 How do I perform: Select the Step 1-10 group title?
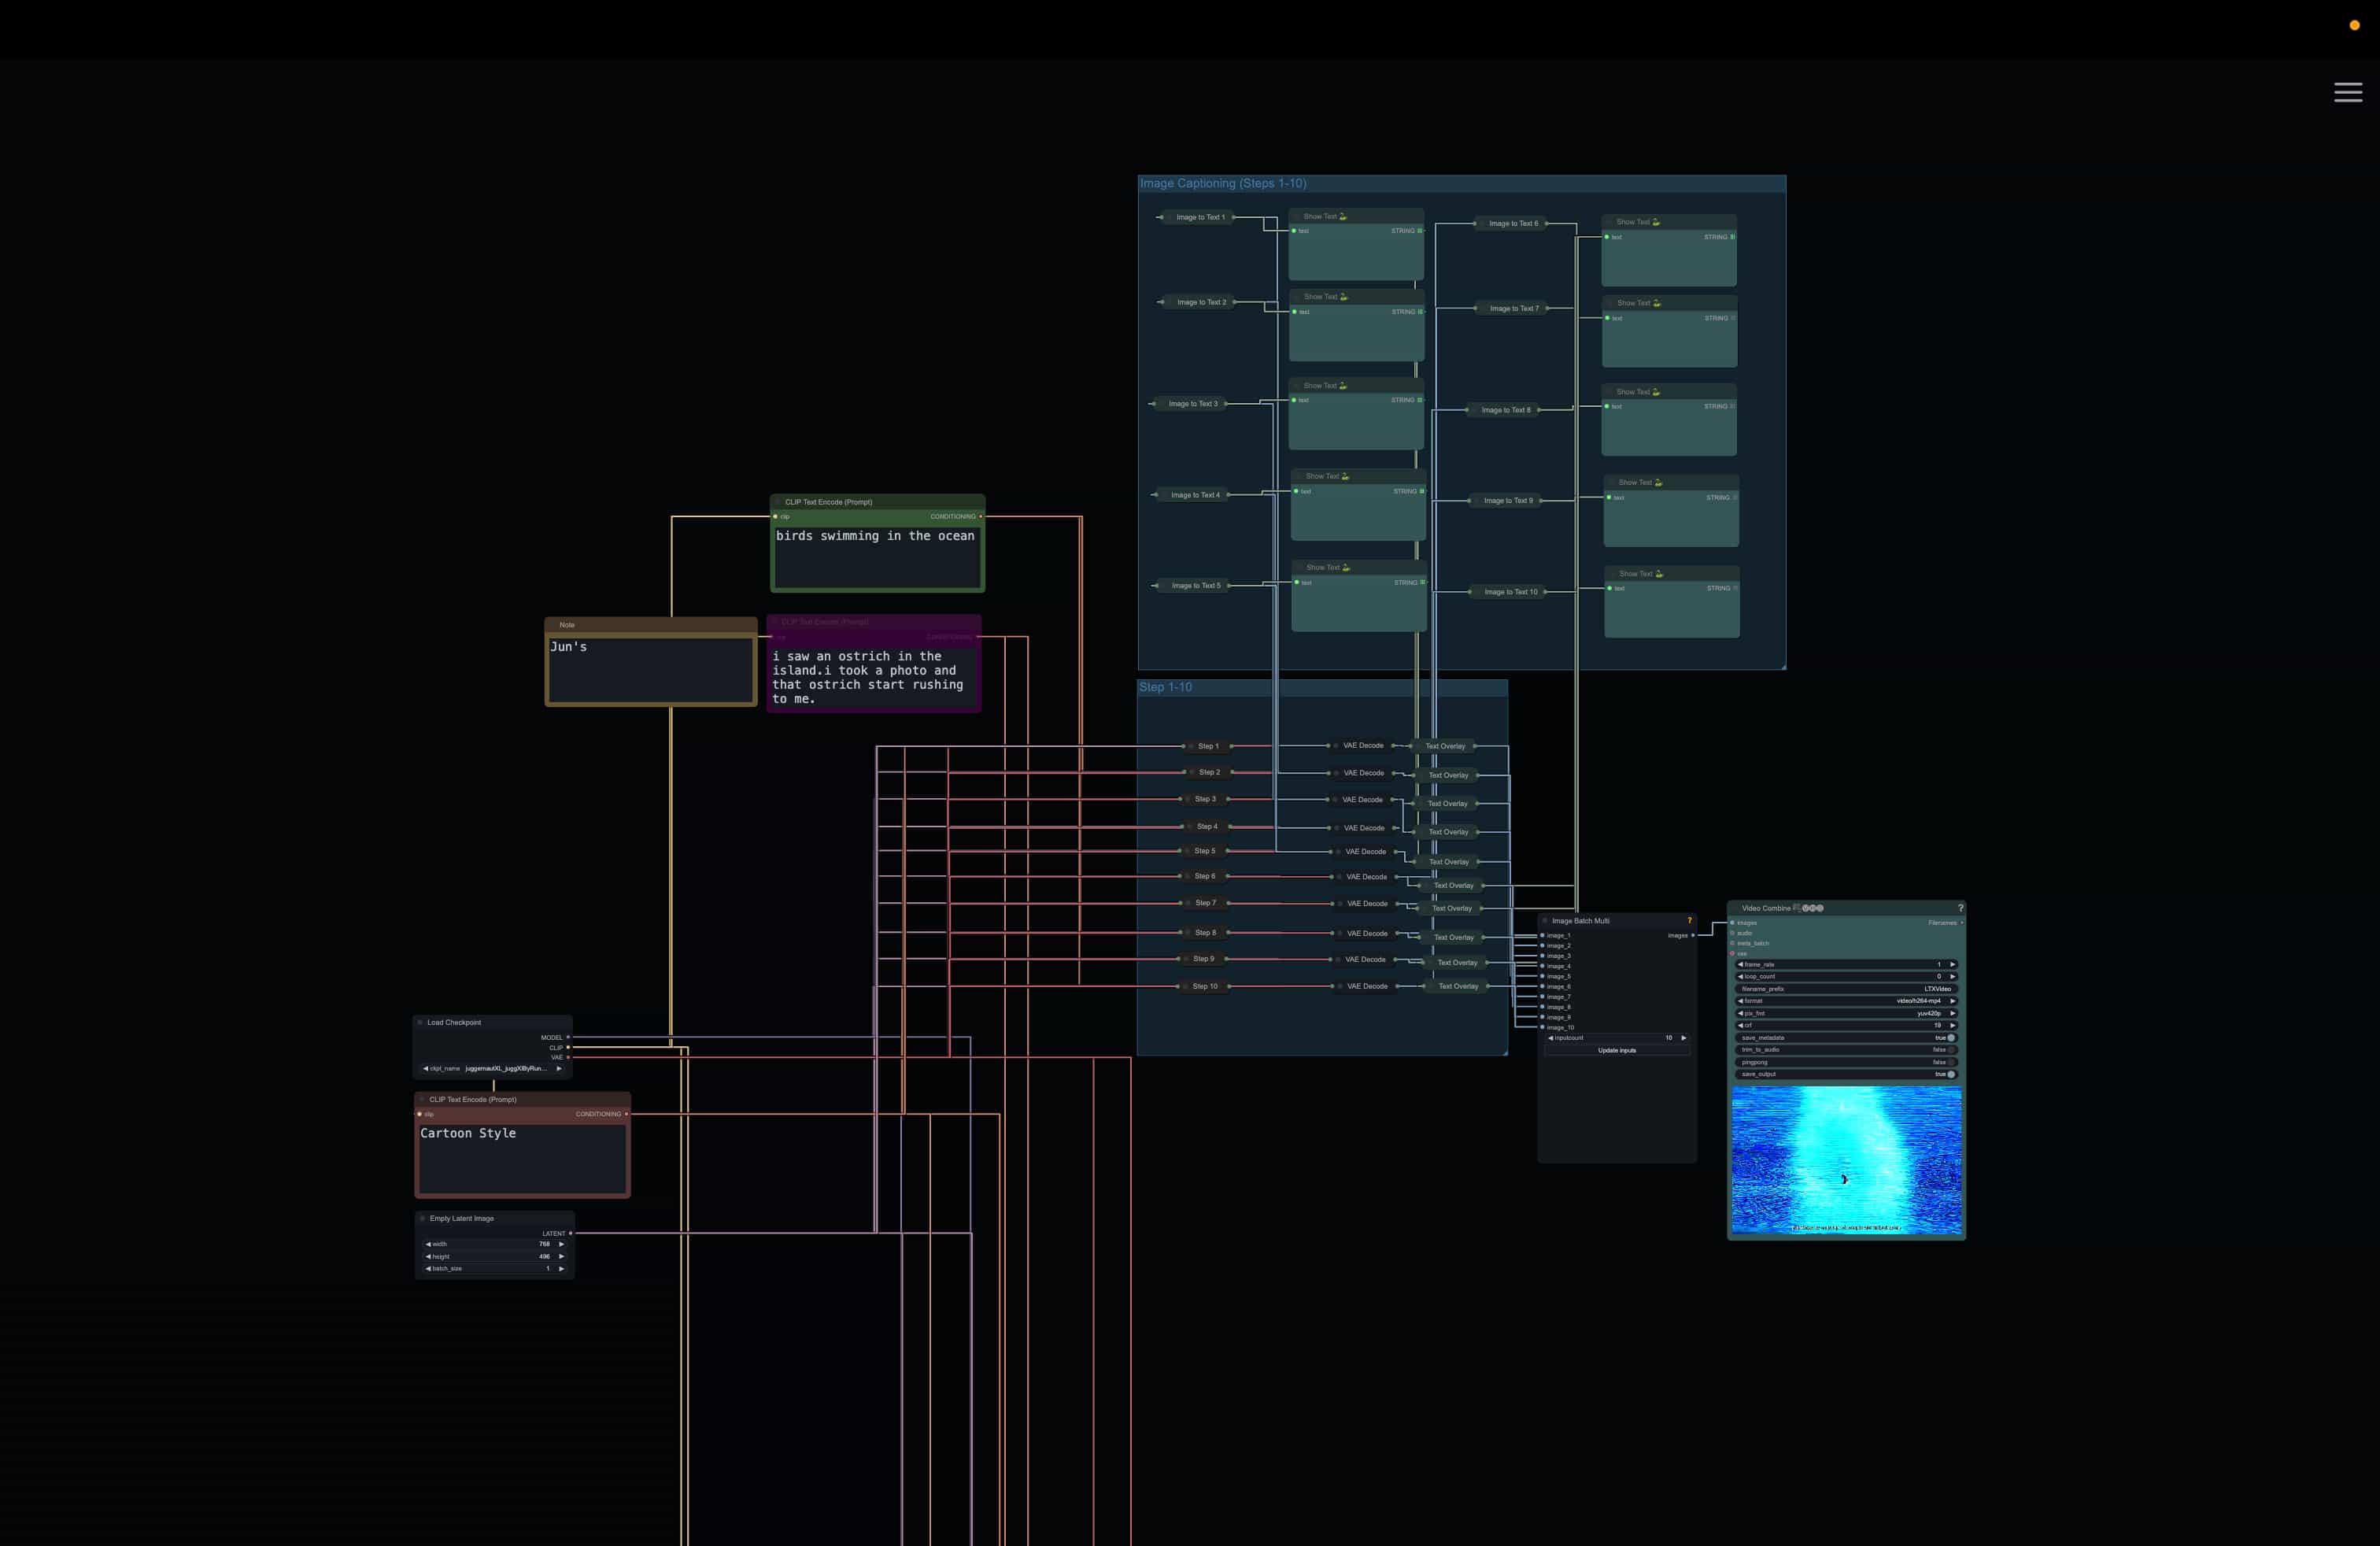[x=1165, y=687]
